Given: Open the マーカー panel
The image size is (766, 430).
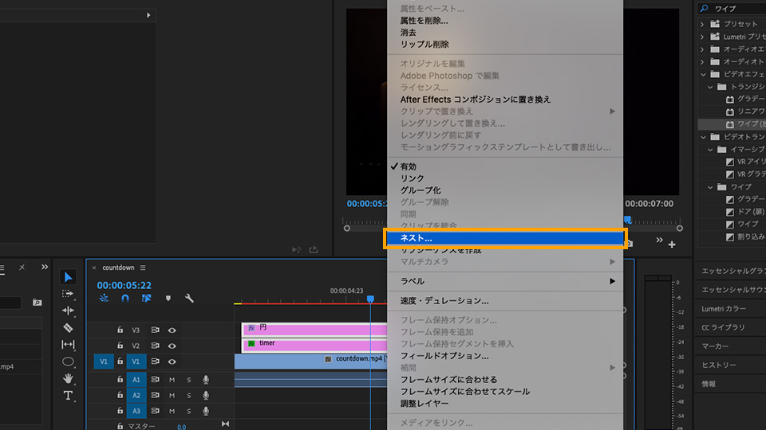Looking at the screenshot, I should tap(715, 346).
